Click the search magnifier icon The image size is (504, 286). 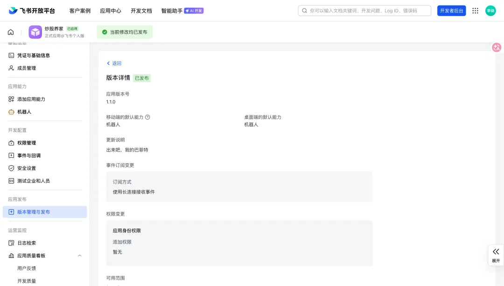coord(304,11)
